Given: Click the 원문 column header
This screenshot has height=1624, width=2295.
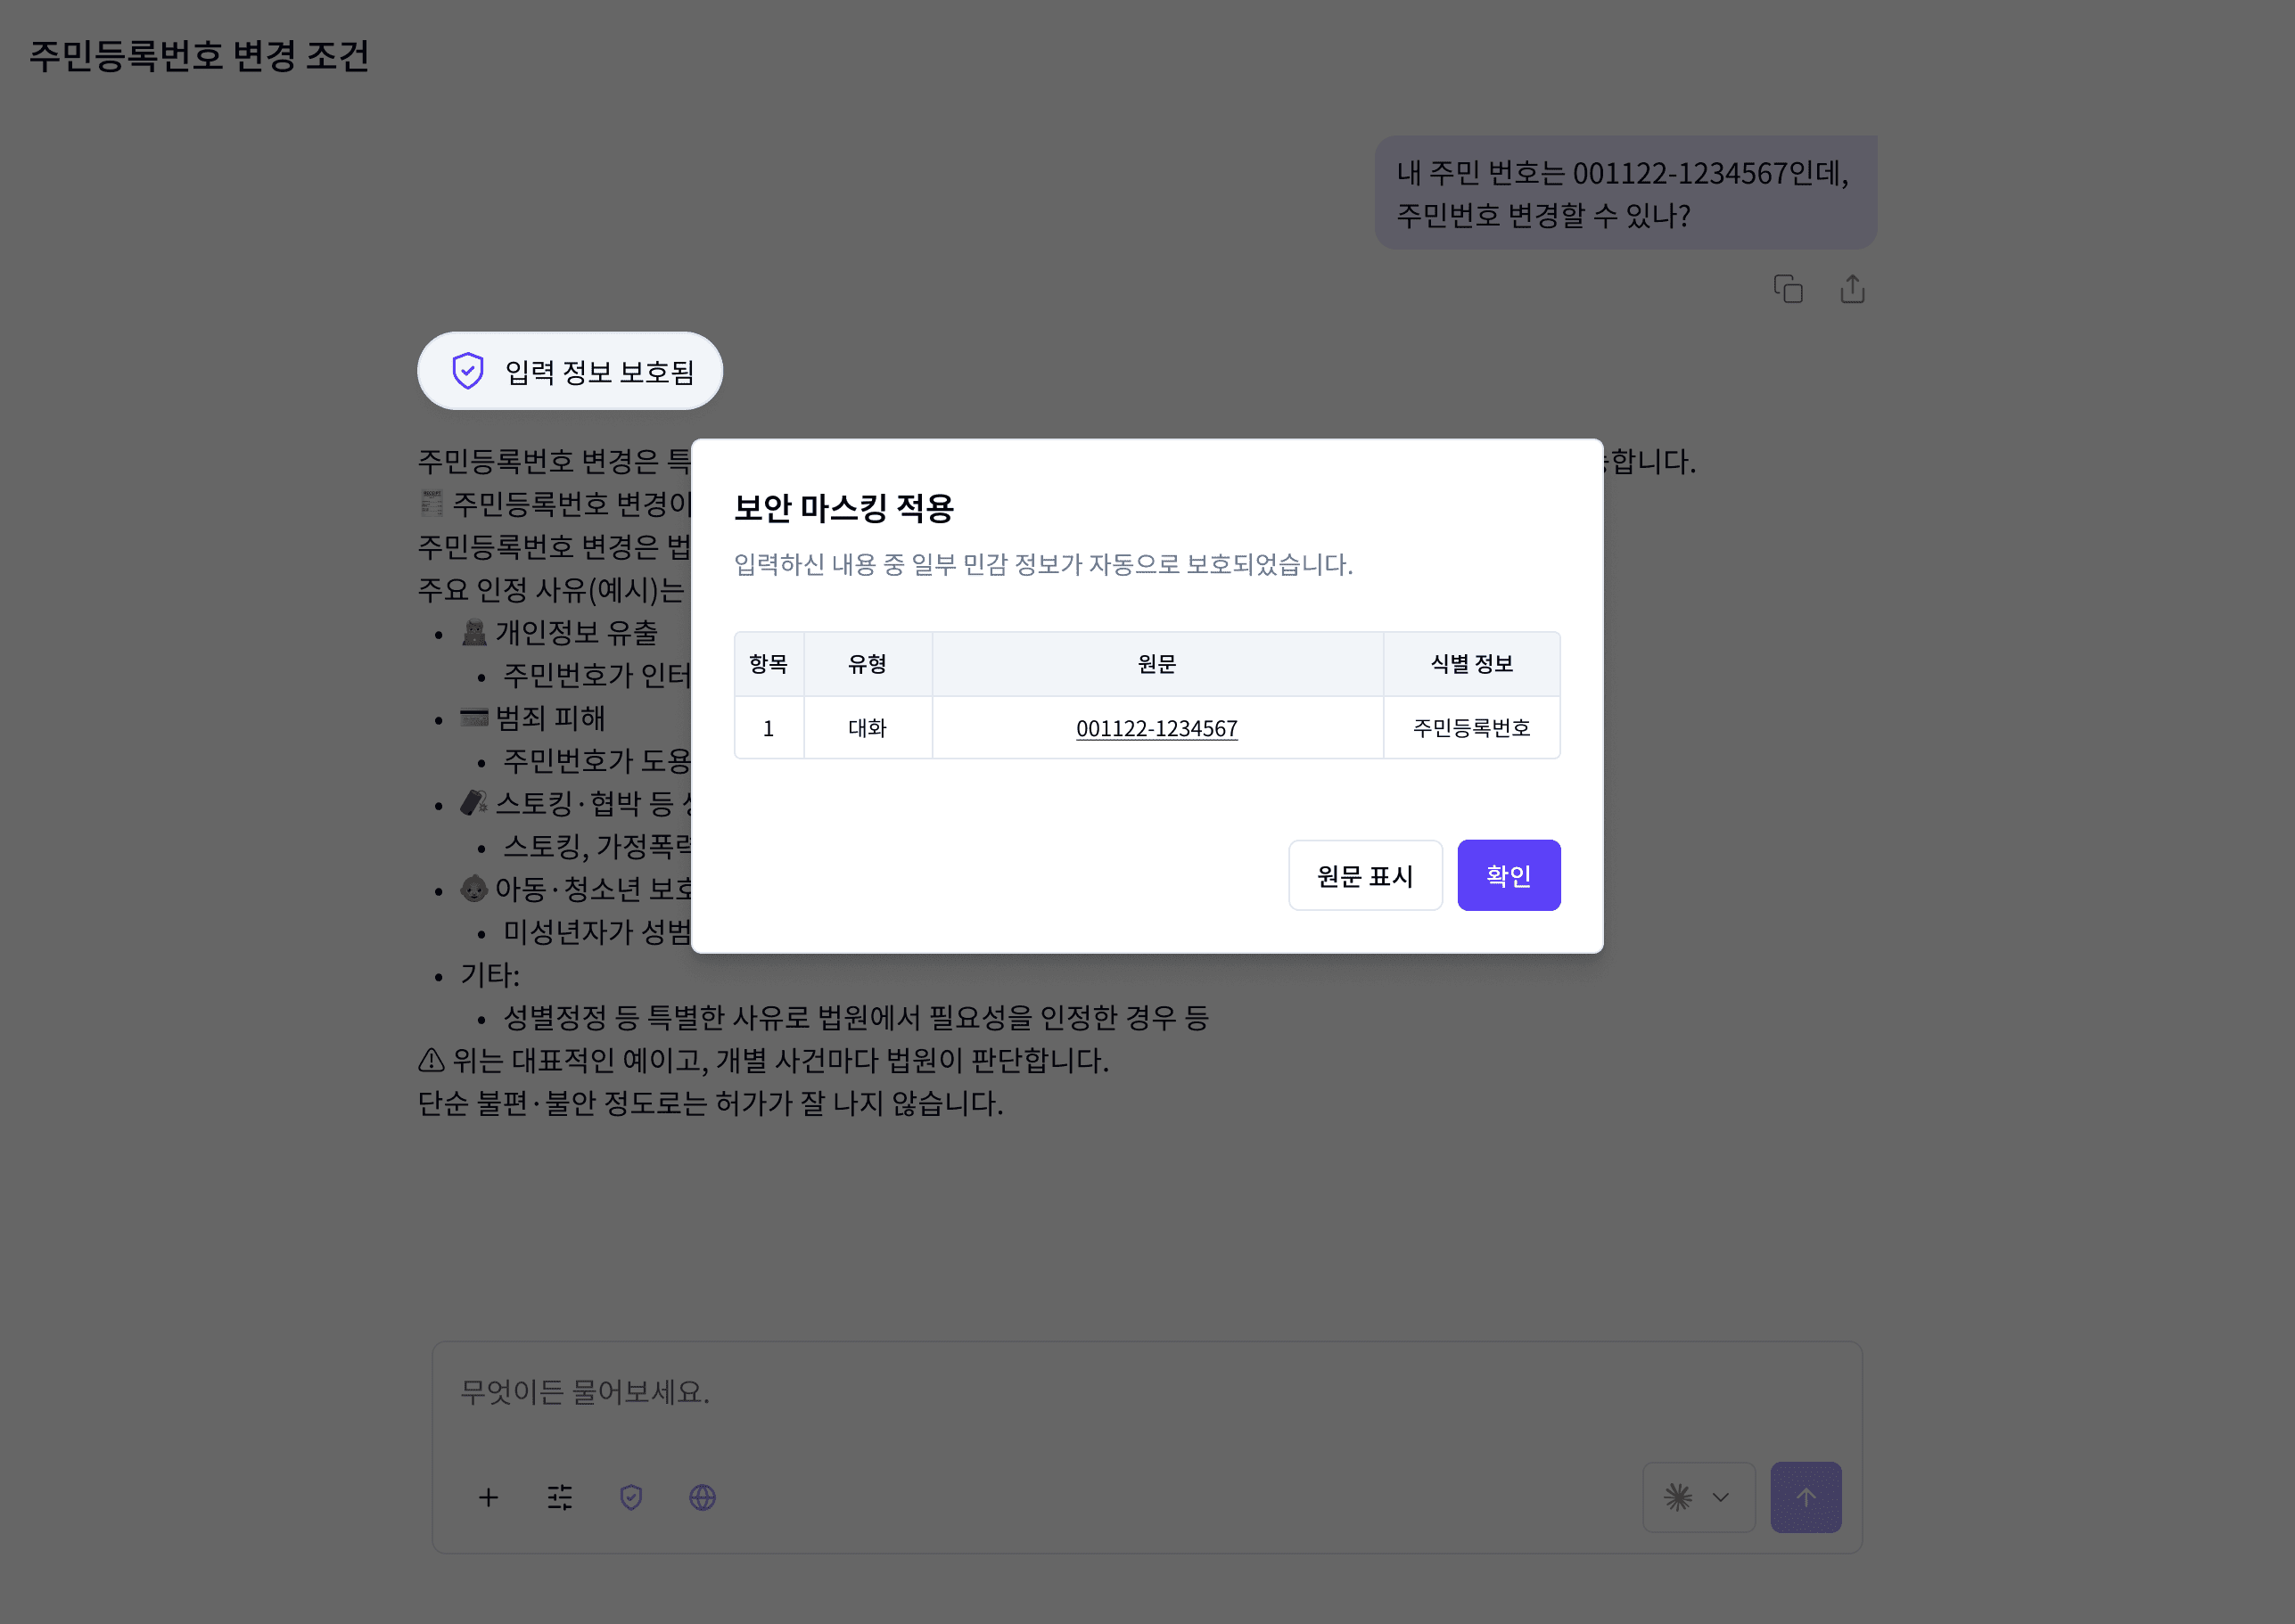Looking at the screenshot, I should click(1156, 664).
